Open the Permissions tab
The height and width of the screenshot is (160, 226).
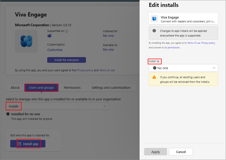click(72, 87)
